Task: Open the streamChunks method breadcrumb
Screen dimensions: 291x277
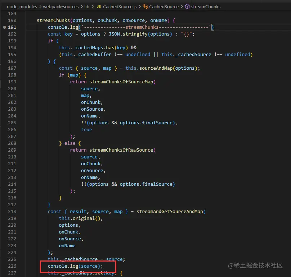Action: pos(206,7)
